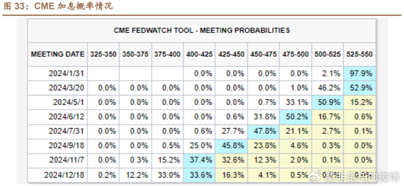Click the 97.9% highlighted cell
This screenshot has height=186, width=404.
[360, 73]
